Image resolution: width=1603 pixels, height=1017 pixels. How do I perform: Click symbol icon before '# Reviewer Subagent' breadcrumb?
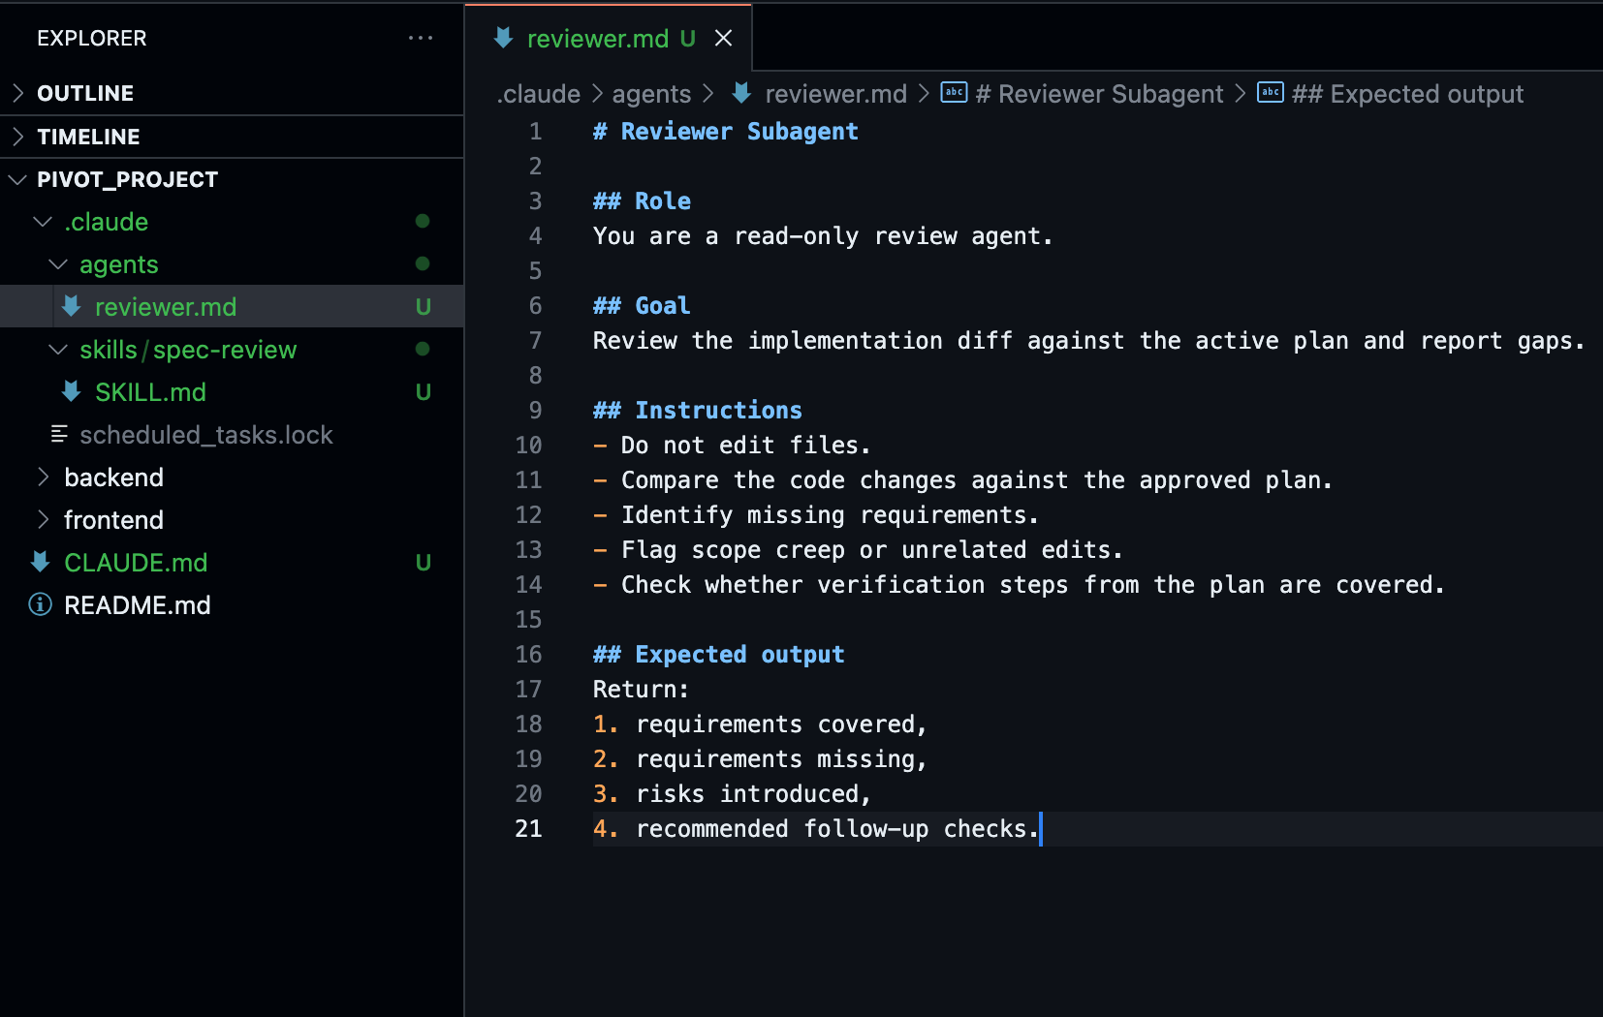coord(954,92)
